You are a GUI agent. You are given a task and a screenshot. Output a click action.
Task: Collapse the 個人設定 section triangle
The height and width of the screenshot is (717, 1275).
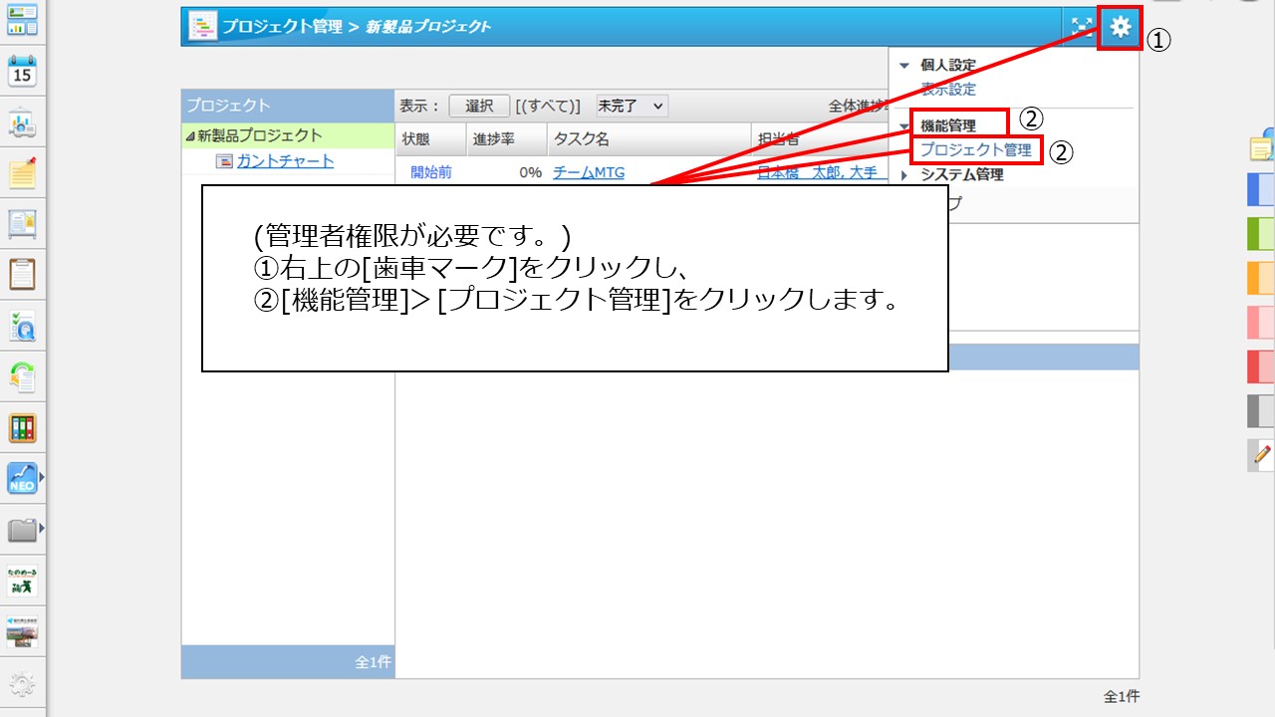click(x=904, y=66)
